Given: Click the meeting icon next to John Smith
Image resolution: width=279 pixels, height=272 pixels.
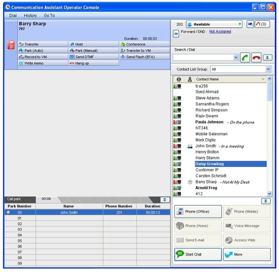Looking at the screenshot, I should (x=190, y=146).
